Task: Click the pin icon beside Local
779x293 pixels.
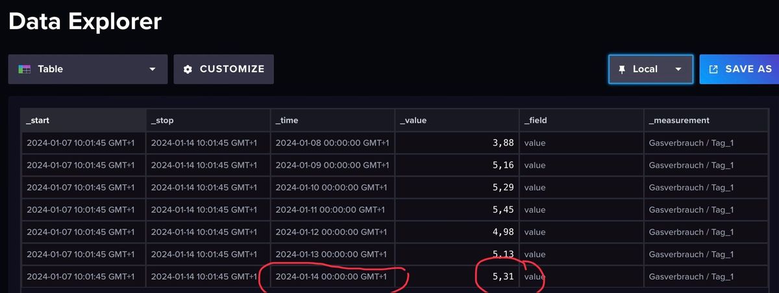Action: 622,69
